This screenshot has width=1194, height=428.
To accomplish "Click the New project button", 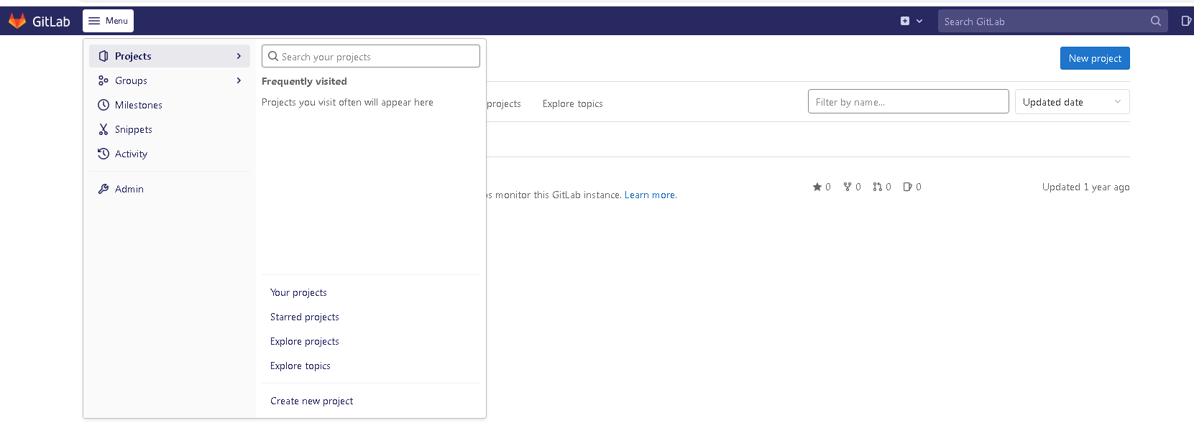I will [x=1095, y=58].
